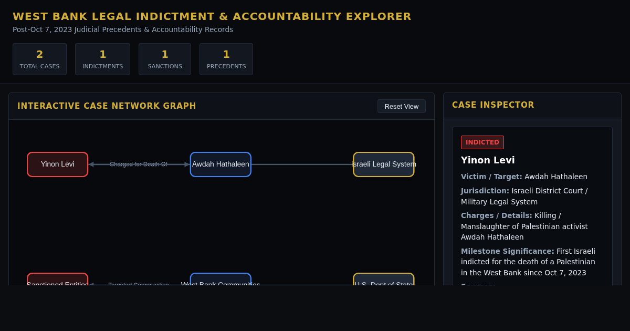Click the Yinon Levi inspector heading

pyautogui.click(x=488, y=160)
